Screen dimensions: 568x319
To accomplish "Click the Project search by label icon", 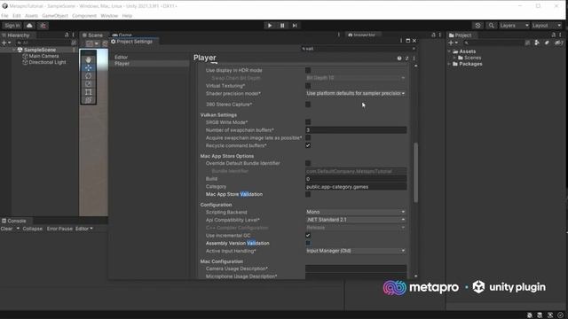I will coord(547,43).
